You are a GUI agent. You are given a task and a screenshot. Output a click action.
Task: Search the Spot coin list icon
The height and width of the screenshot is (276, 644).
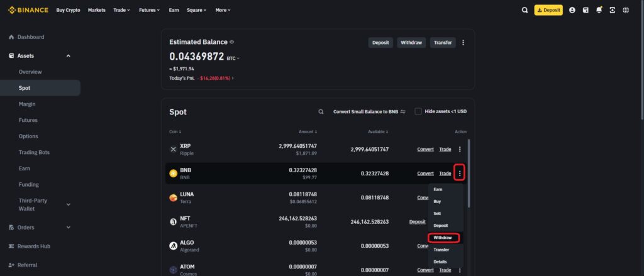tap(321, 112)
